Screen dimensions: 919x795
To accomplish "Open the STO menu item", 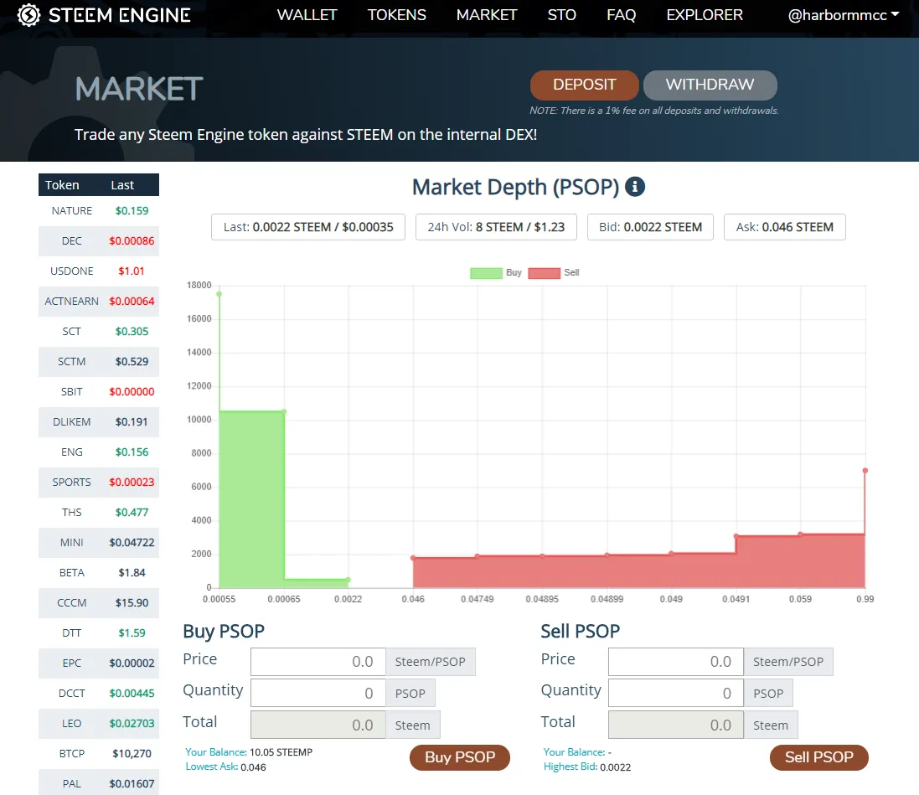I will coord(561,15).
